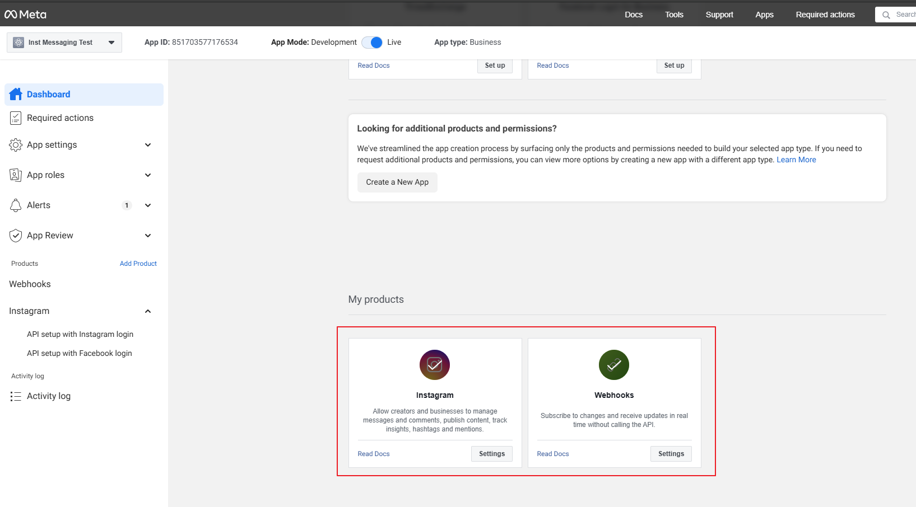The image size is (916, 507).
Task: Open Apps in top navigation
Action: coord(764,15)
